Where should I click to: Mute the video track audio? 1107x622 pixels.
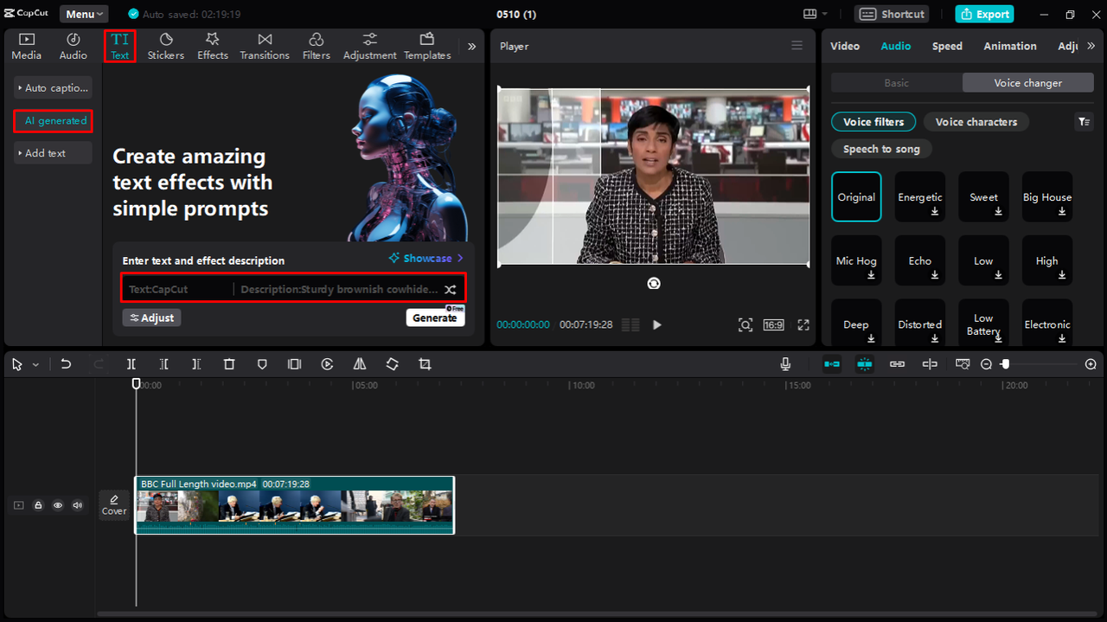tap(78, 505)
